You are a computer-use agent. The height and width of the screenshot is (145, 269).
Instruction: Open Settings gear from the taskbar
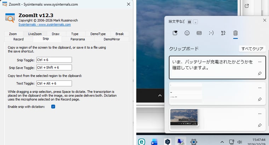194,142
